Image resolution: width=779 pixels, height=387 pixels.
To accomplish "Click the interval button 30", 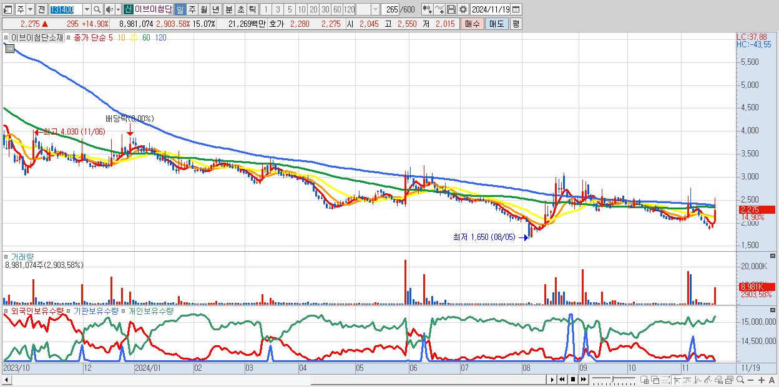I will click(x=325, y=9).
